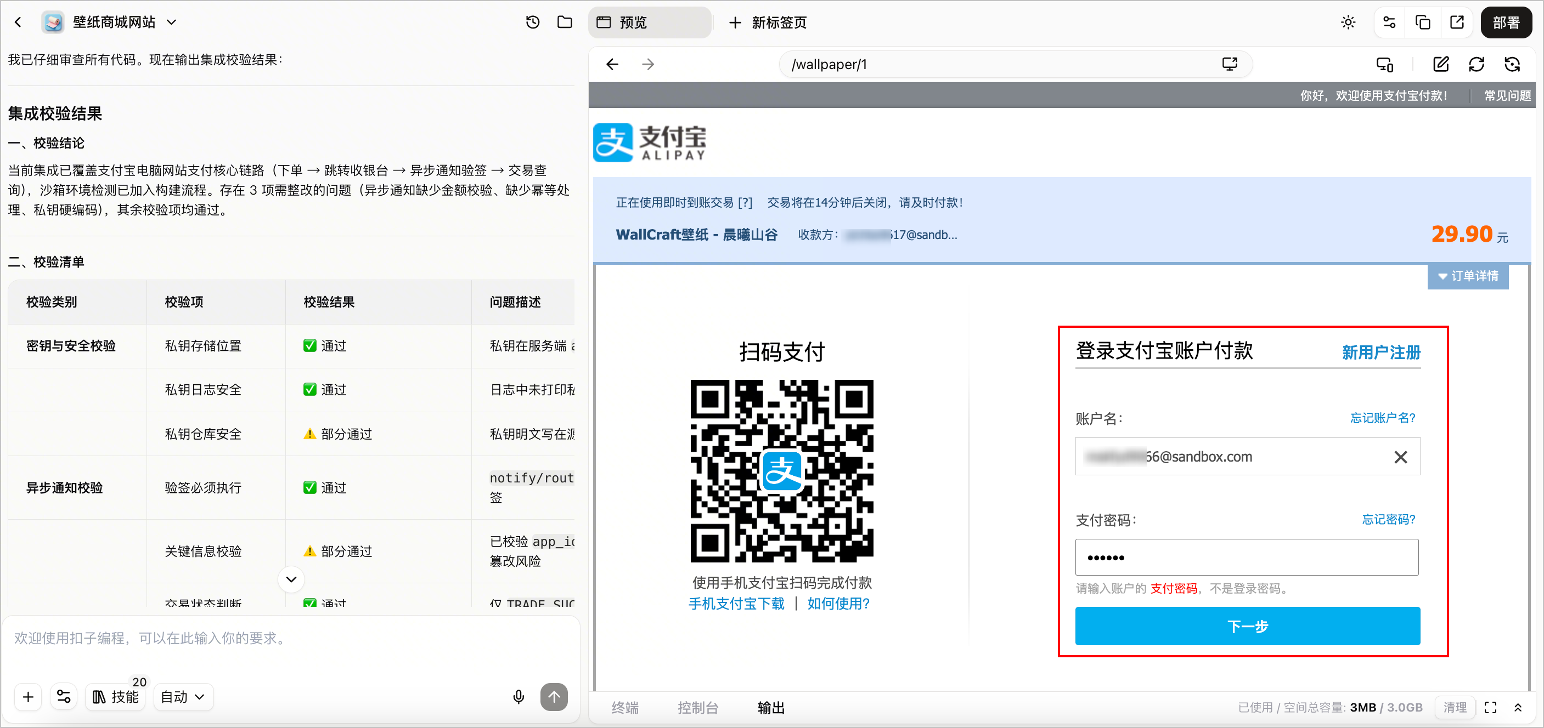
Task: Click the 下一步 button
Action: [1247, 626]
